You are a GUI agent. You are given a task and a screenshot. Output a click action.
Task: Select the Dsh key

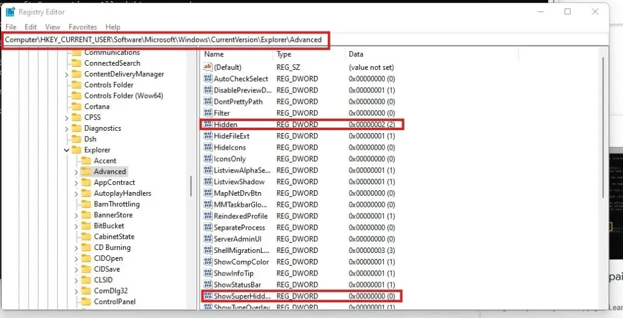[x=90, y=139]
